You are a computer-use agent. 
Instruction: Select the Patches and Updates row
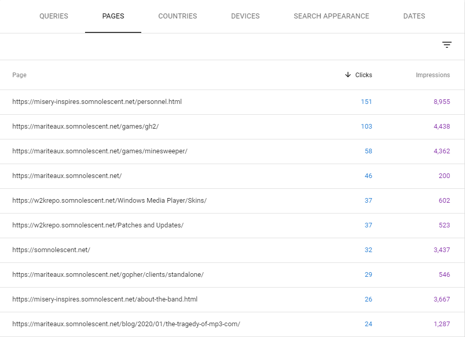click(x=98, y=225)
